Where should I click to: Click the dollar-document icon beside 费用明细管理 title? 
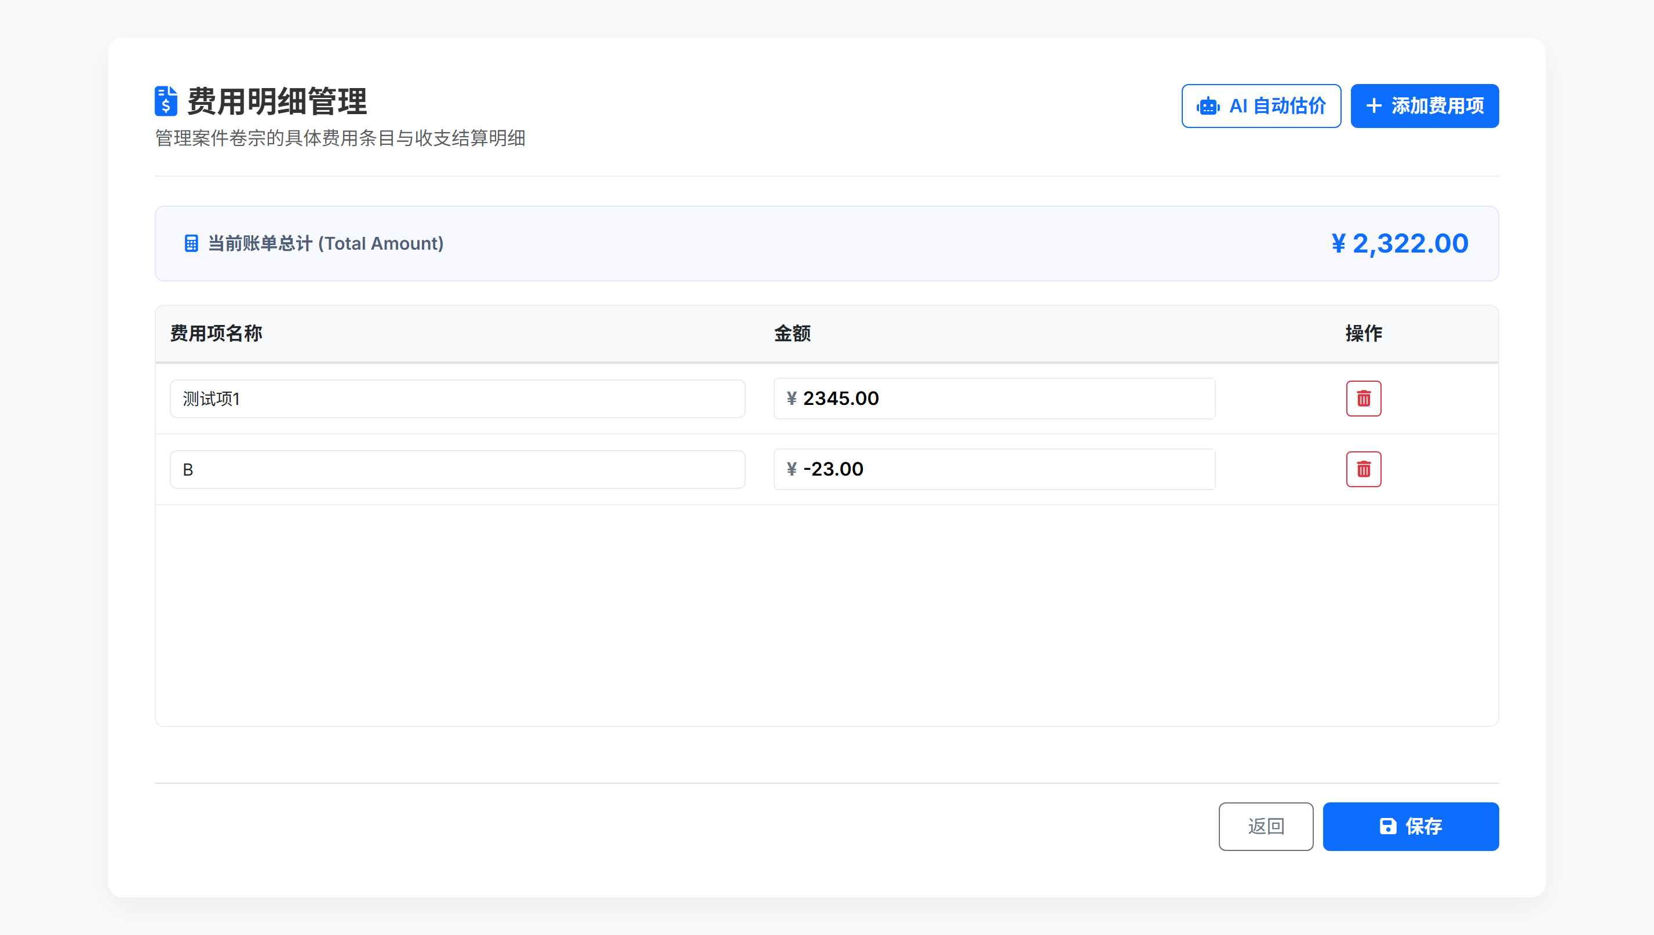(x=165, y=101)
